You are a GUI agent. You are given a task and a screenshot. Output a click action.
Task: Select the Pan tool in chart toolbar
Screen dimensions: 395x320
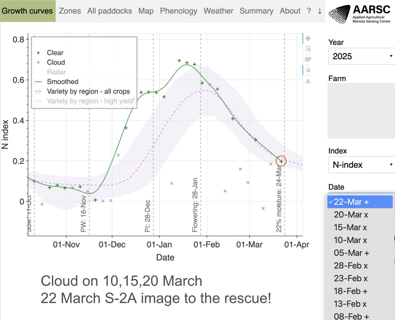click(x=308, y=39)
